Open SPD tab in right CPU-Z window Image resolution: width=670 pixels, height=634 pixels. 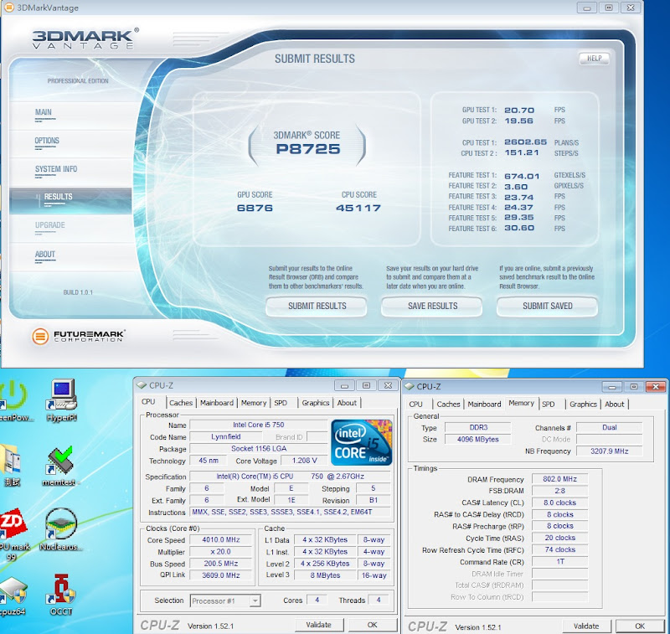coord(549,405)
